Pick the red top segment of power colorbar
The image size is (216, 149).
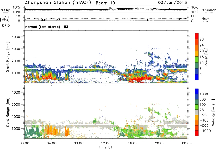pyautogui.click(x=197, y=36)
